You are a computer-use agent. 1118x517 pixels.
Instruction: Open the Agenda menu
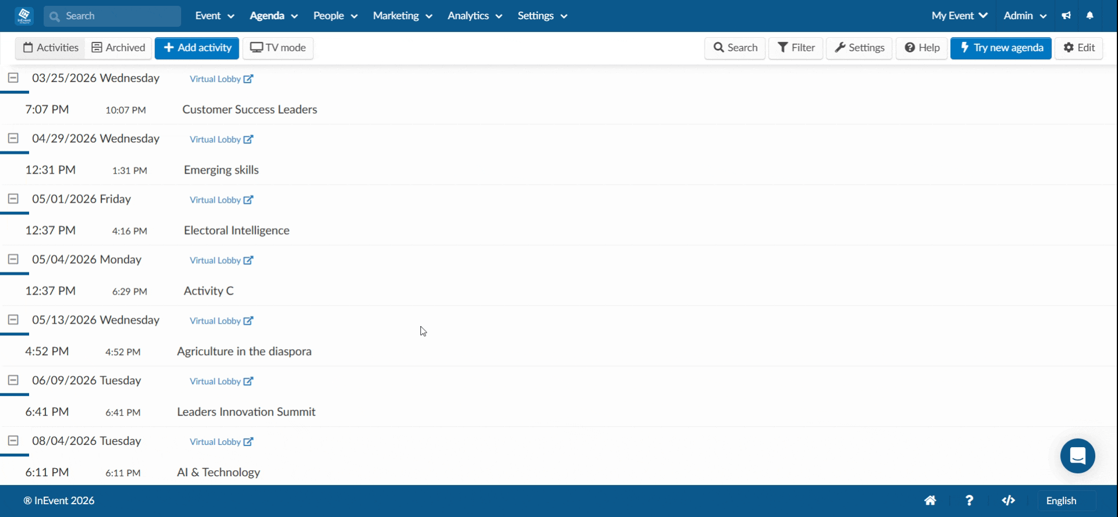tap(274, 16)
